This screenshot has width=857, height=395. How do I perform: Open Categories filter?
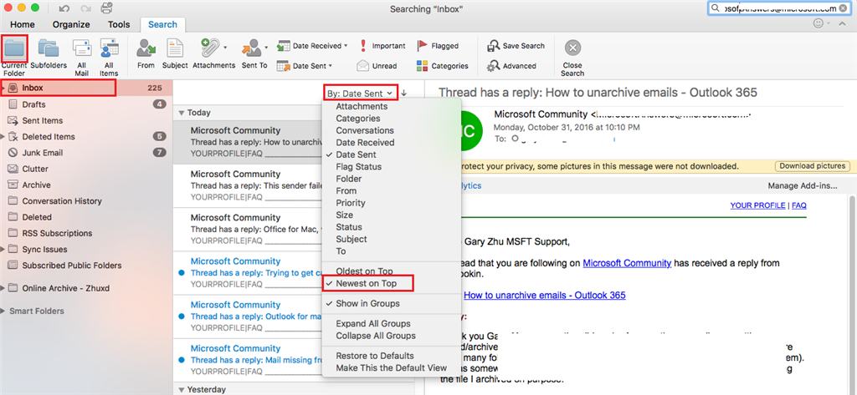[442, 66]
